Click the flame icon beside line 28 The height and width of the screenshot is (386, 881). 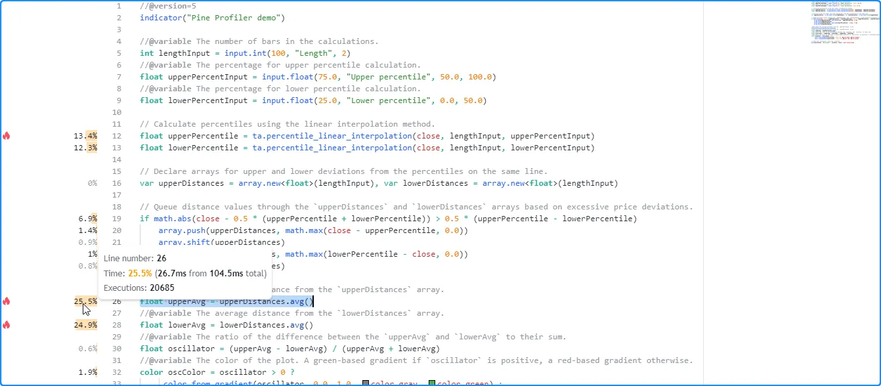tap(7, 325)
